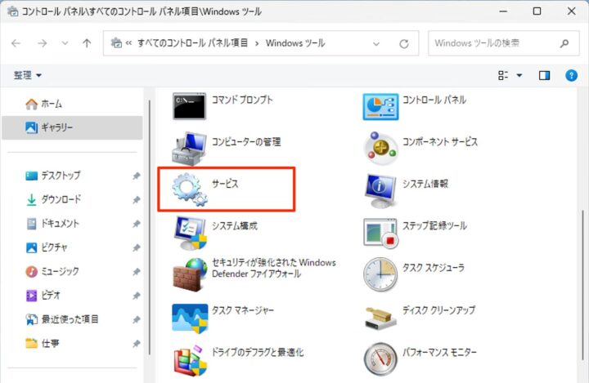
Task: Click the Back arrow button
Action: point(16,43)
